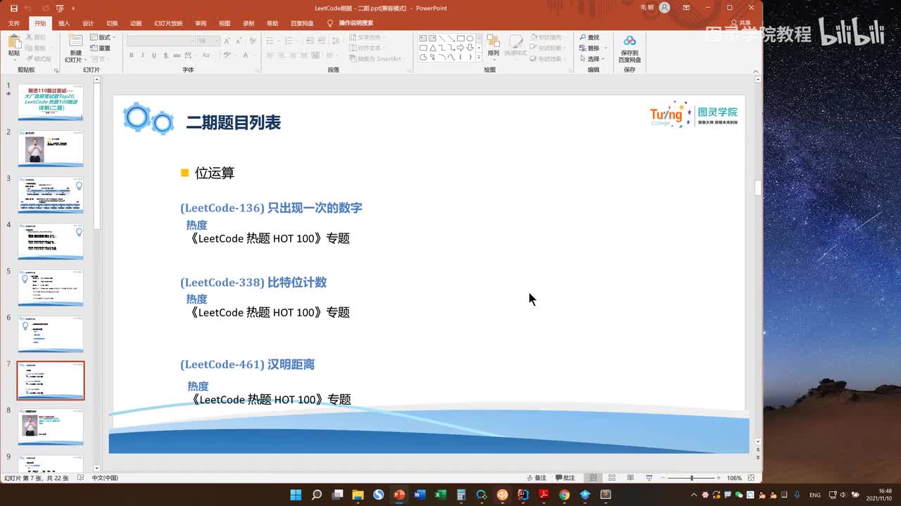Select the rectangle shape in shapes gallery
The height and width of the screenshot is (506, 901).
click(460, 39)
